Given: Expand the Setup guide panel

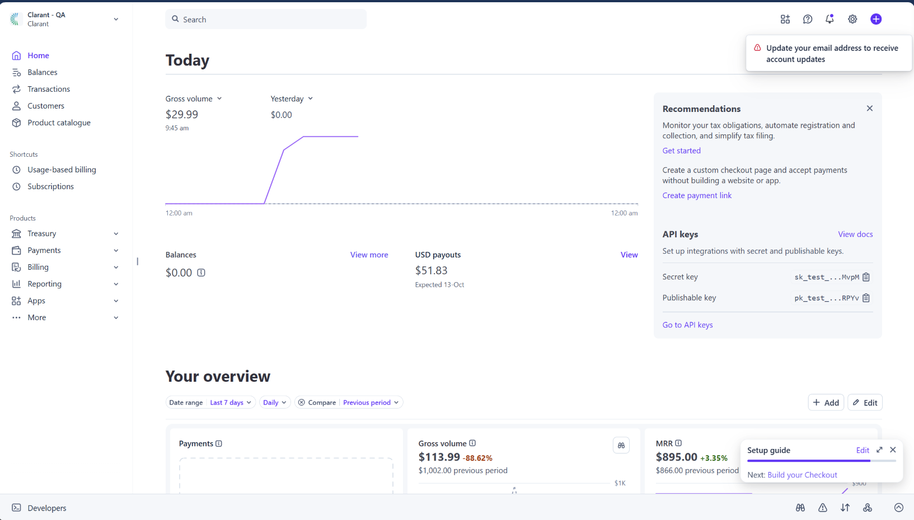Looking at the screenshot, I should [x=879, y=450].
